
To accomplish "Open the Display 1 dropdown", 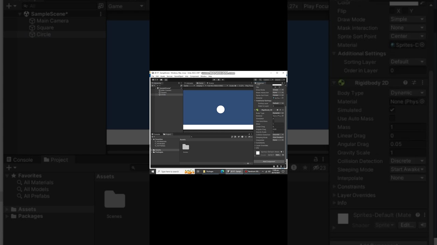I will click(201, 86).
